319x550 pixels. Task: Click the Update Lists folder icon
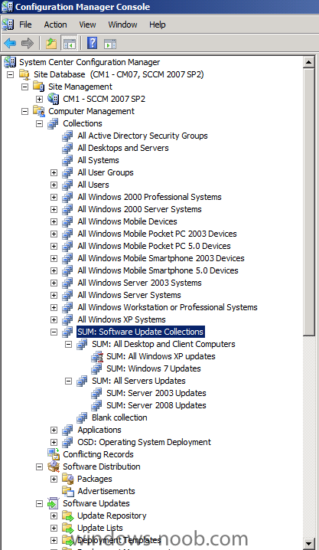click(68, 528)
